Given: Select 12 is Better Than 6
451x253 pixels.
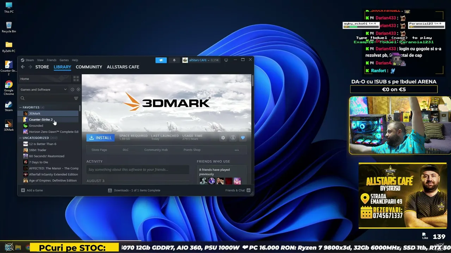Looking at the screenshot, I should click(x=48, y=144).
